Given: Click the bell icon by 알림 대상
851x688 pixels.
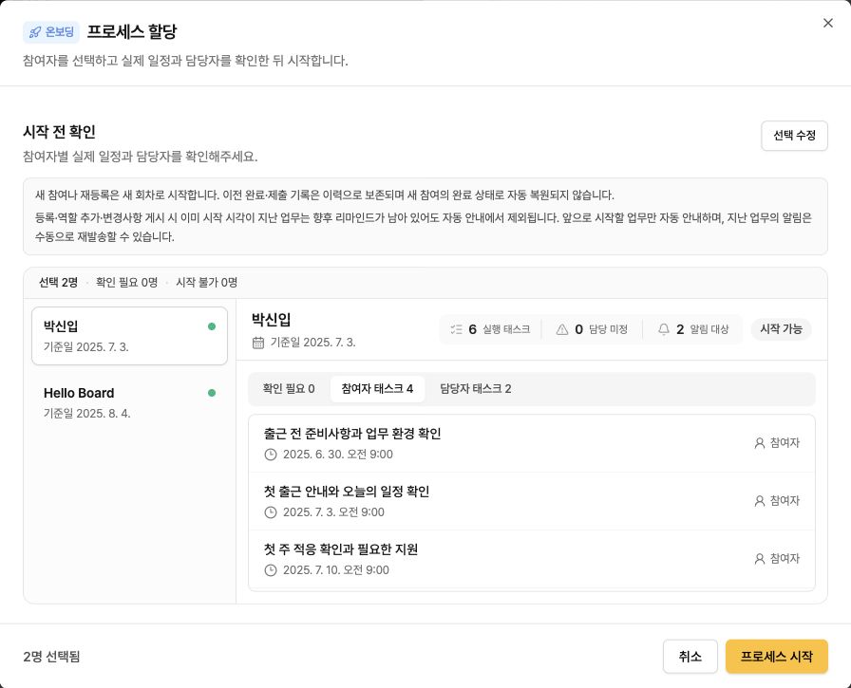Looking at the screenshot, I should tap(663, 329).
